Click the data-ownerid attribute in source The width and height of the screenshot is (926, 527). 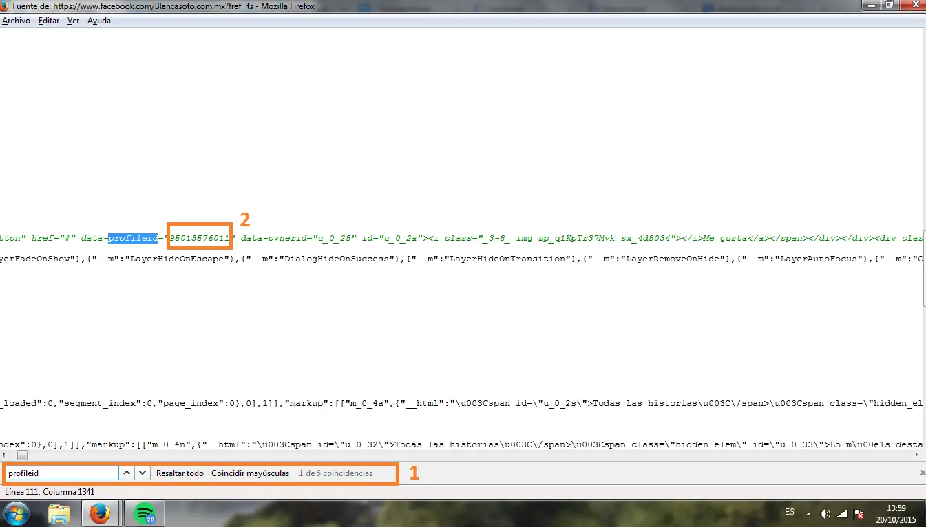point(275,238)
